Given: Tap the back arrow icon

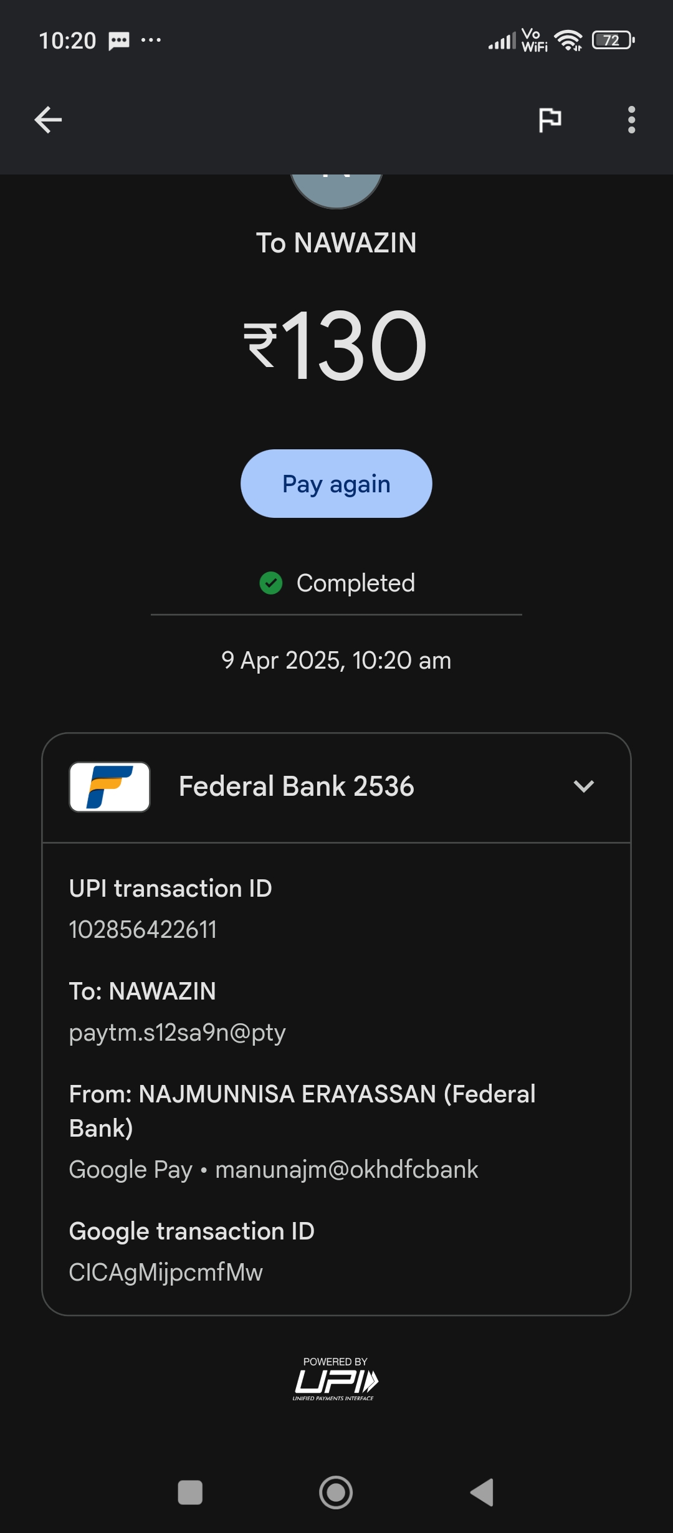Looking at the screenshot, I should coord(48,120).
